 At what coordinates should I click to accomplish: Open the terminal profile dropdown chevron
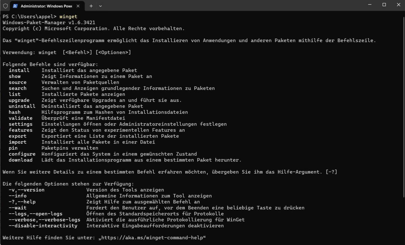pyautogui.click(x=100, y=6)
